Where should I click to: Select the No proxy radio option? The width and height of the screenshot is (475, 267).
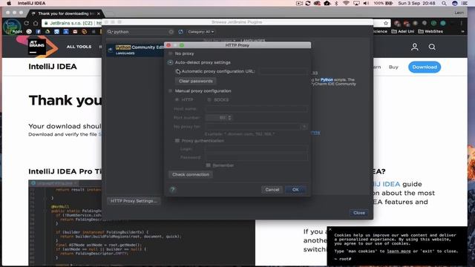(x=170, y=53)
